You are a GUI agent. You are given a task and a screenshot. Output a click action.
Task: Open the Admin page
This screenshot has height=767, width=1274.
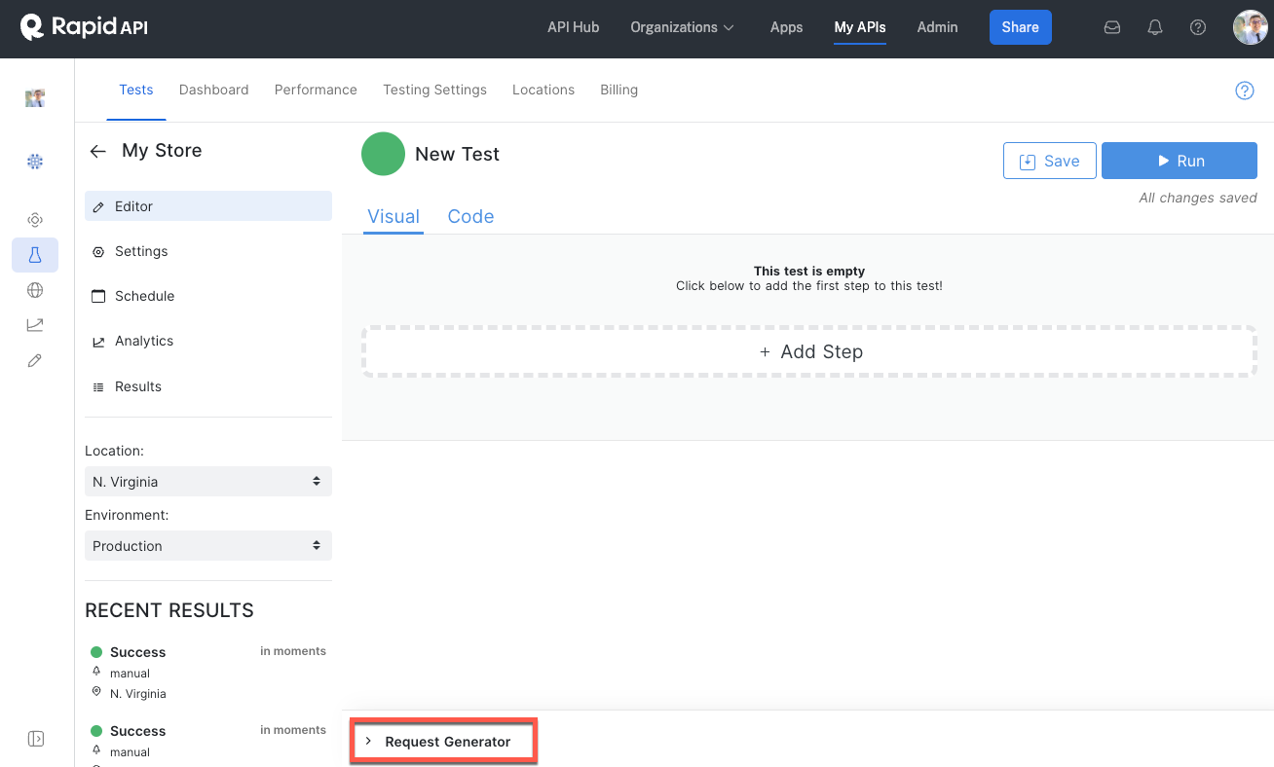(x=938, y=27)
